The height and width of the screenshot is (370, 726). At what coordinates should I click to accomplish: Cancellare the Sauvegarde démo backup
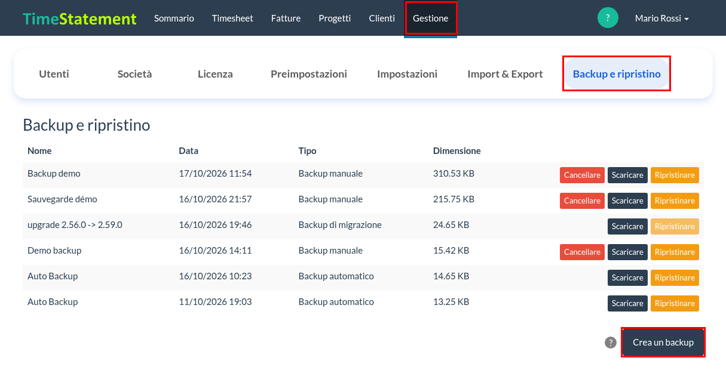coord(582,201)
